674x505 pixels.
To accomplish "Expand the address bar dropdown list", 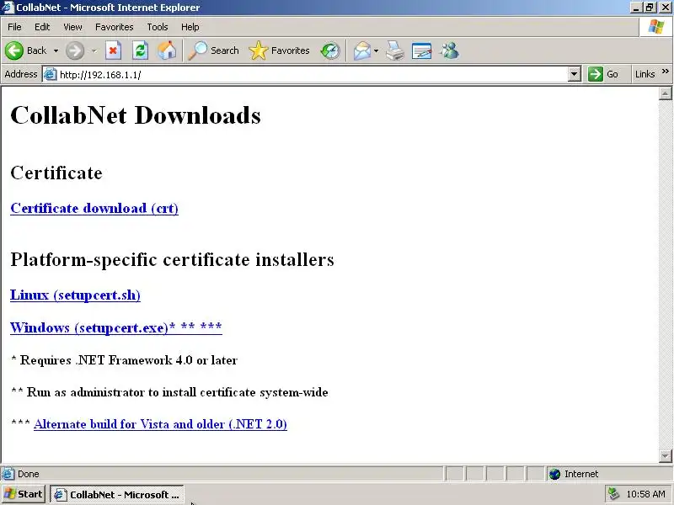I will (575, 74).
